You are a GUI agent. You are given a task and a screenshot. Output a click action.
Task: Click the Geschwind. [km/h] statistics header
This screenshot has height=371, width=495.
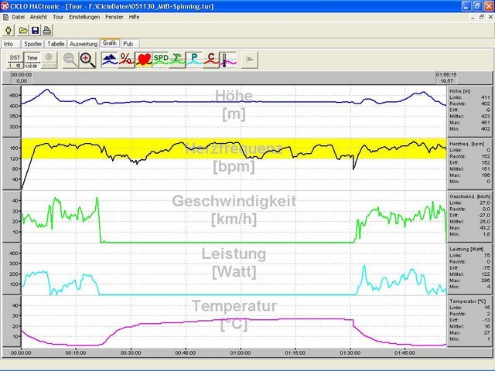pyautogui.click(x=470, y=196)
